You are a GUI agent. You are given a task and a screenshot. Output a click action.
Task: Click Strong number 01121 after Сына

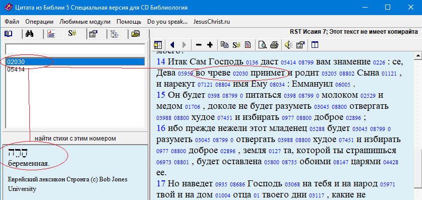click(390, 74)
